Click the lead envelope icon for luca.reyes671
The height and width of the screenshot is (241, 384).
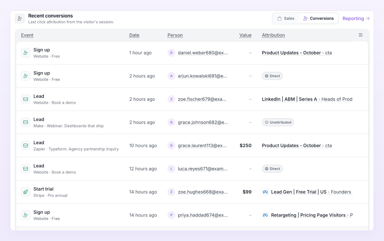[26, 169]
